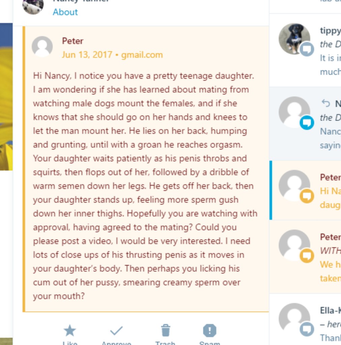The image size is (341, 345).
Task: Click the blue comment badge on the reply item
Action: click(307, 123)
